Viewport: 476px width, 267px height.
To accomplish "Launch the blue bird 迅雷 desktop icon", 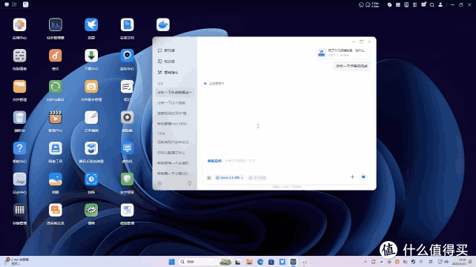I will [91, 25].
